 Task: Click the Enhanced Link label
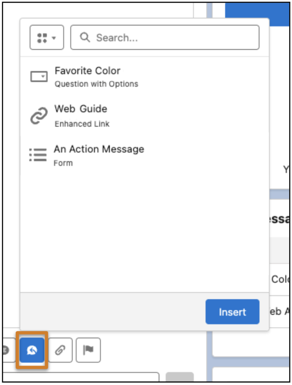pos(83,124)
